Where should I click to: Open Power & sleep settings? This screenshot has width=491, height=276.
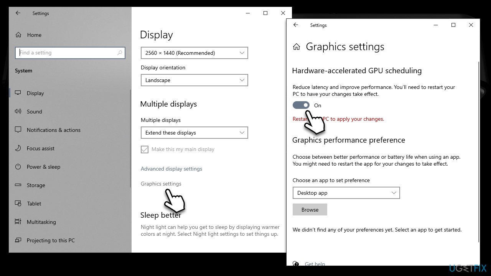point(43,167)
